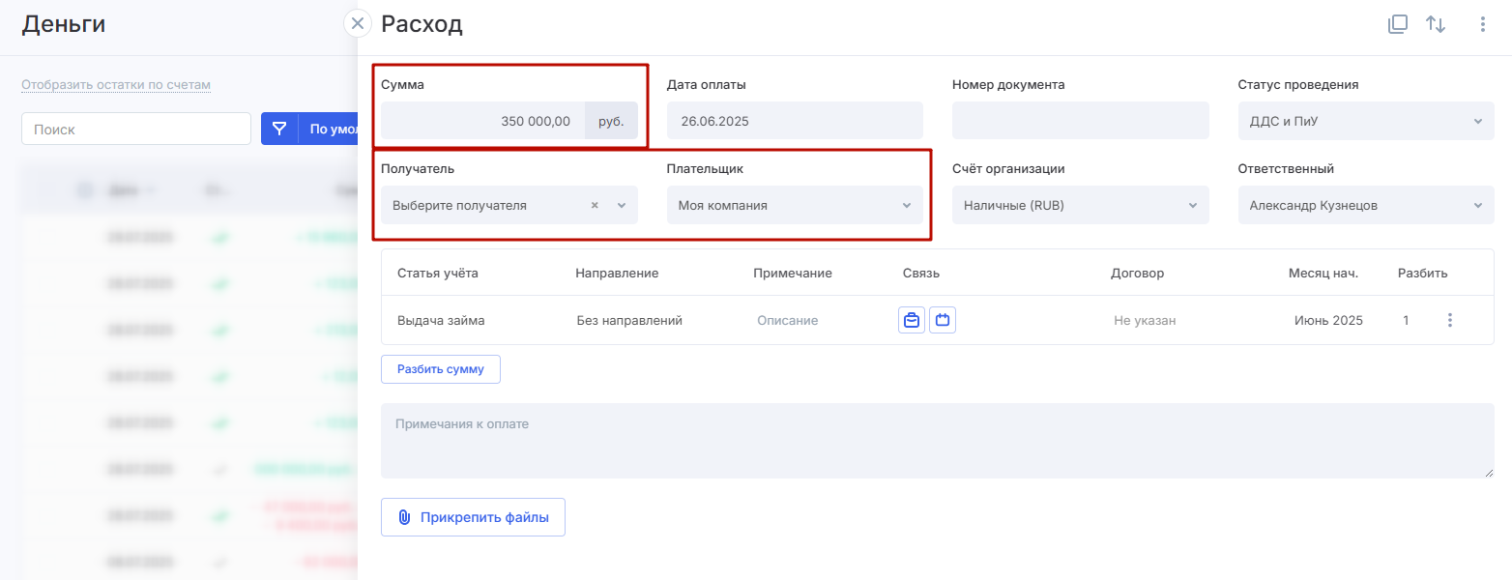
Task: Open the Получатель dropdown
Action: (x=509, y=205)
